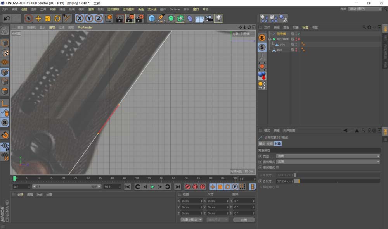
Task: Select the Rotate tool
Action: click(57, 18)
